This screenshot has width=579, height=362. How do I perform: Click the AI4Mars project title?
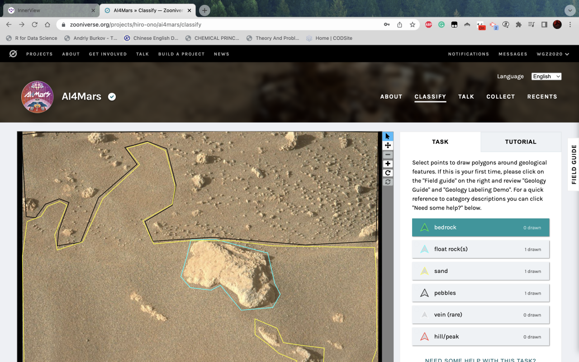pyautogui.click(x=81, y=96)
